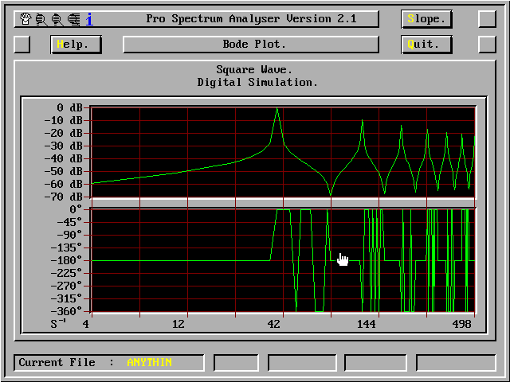
Task: Click the frequency axis value 4
Action: (x=85, y=324)
